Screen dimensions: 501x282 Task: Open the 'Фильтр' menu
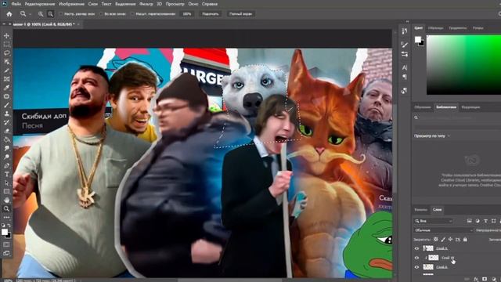point(146,4)
